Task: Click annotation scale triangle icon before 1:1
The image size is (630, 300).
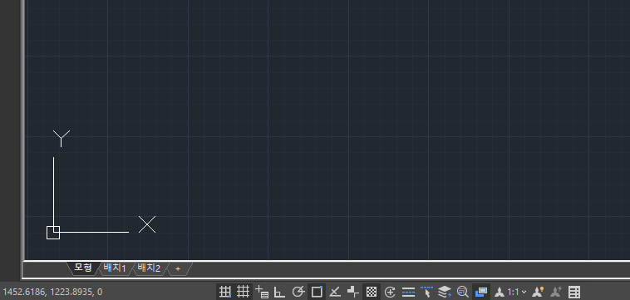Action: pyautogui.click(x=500, y=292)
